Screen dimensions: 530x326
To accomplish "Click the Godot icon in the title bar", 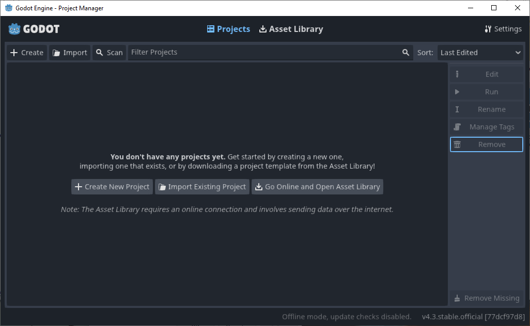I will tap(9, 8).
